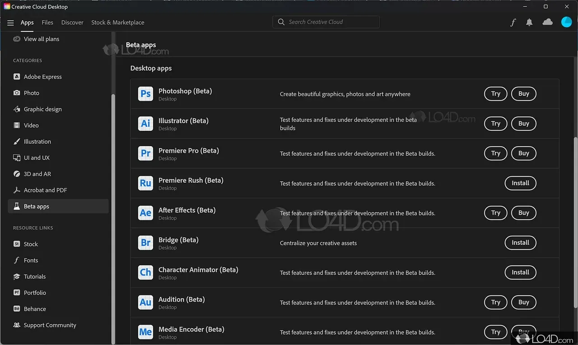578x345 pixels.
Task: Open the Behance resource link
Action: coord(58,309)
